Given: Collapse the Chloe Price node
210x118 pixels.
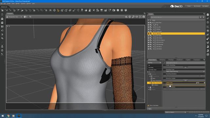Looking at the screenshot, I should [152, 23].
